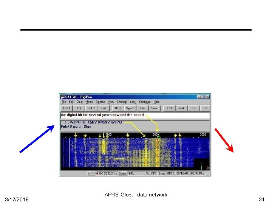Open the Options menu
Screen dimensions: 272x204
100,102
